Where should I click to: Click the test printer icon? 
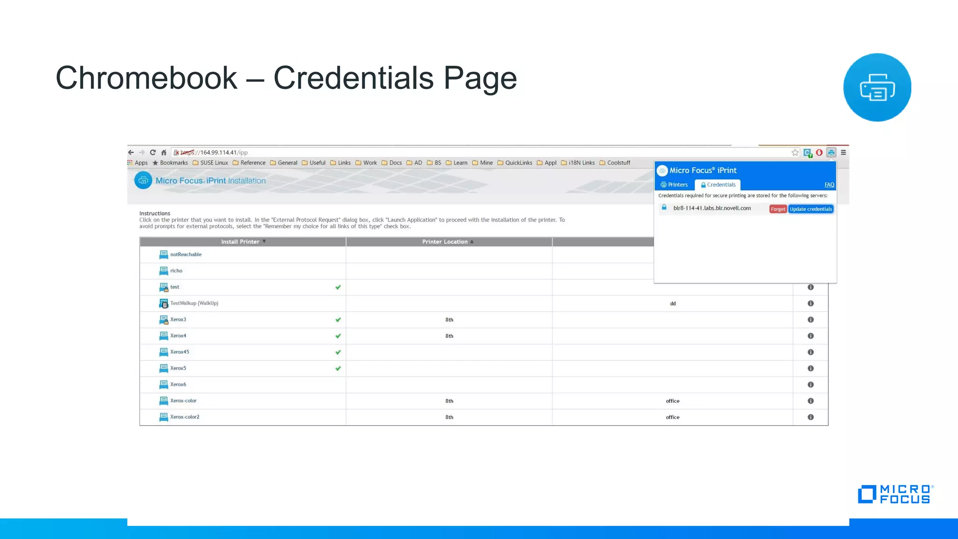click(x=164, y=287)
